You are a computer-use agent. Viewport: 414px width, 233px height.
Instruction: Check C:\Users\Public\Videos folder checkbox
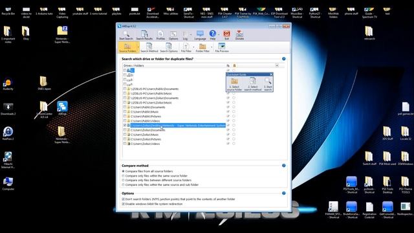tap(125, 121)
